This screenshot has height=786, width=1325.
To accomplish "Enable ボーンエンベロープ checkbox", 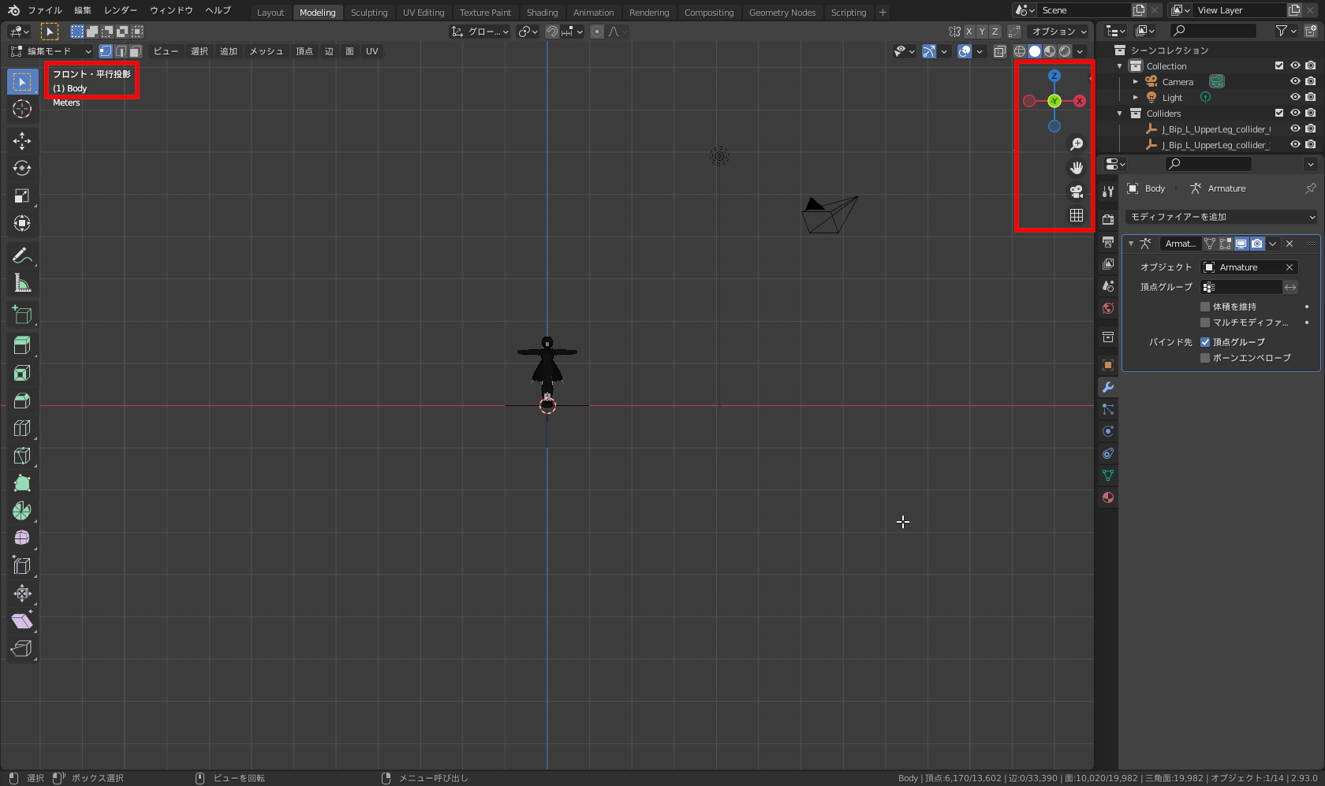I will [1205, 358].
